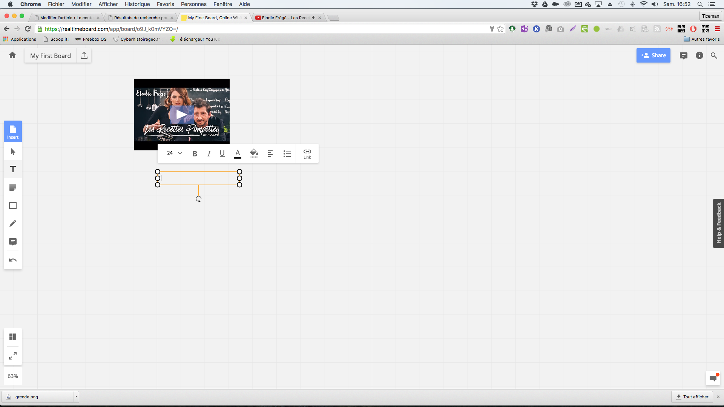The height and width of the screenshot is (407, 724).
Task: Play the Elodie Frégé video thumbnail
Action: pos(182,114)
